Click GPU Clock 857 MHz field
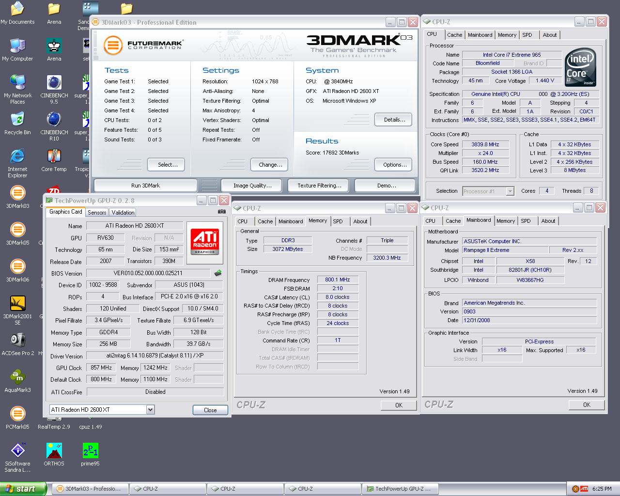 (x=101, y=368)
